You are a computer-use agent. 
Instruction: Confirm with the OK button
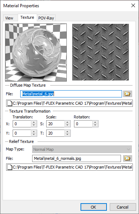point(94,207)
